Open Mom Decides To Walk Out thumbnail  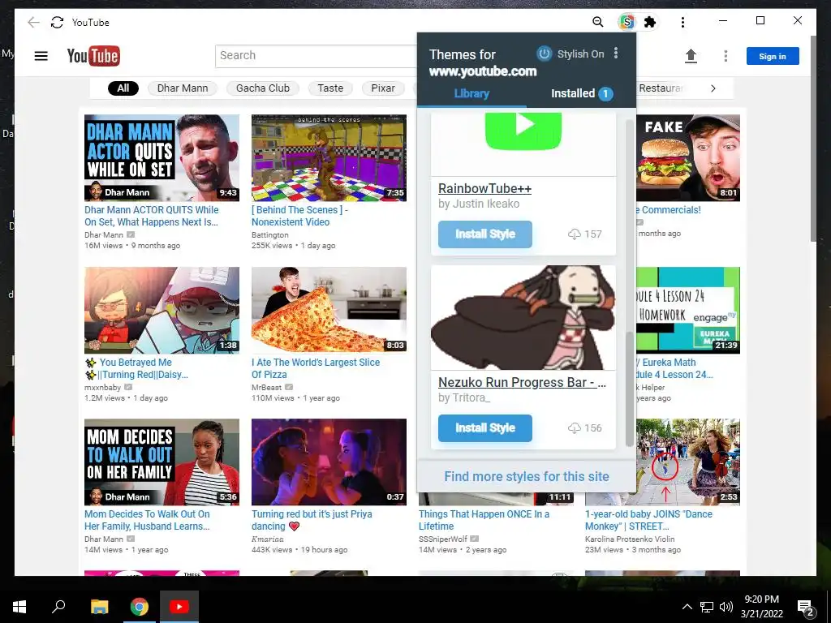point(161,462)
